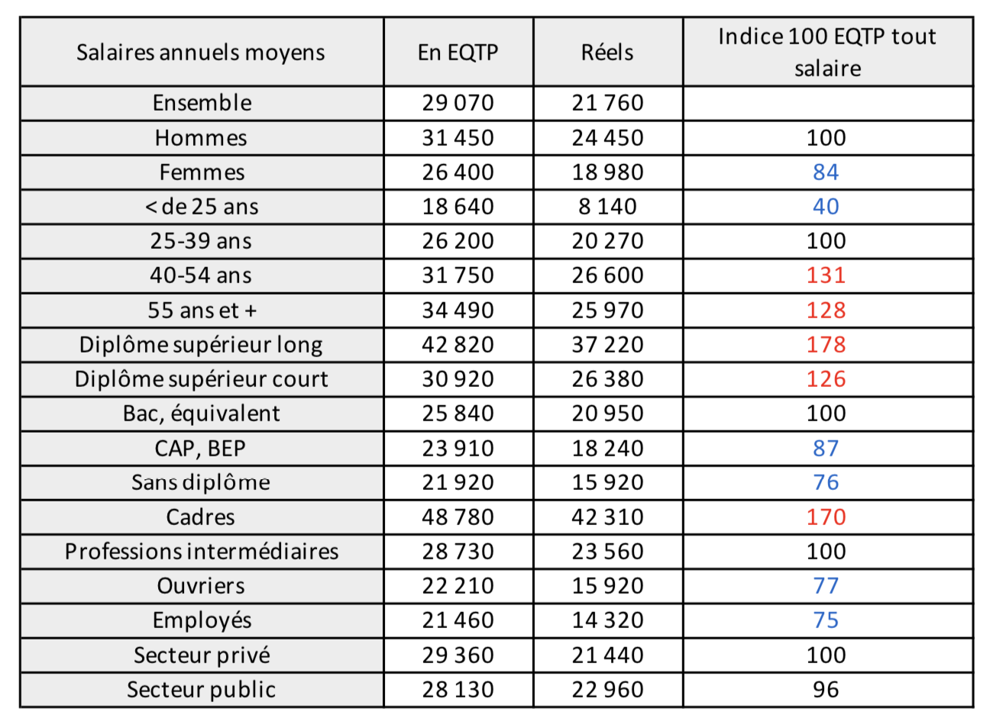
Task: Click the real salary 8 140 cell
Action: coord(607,207)
